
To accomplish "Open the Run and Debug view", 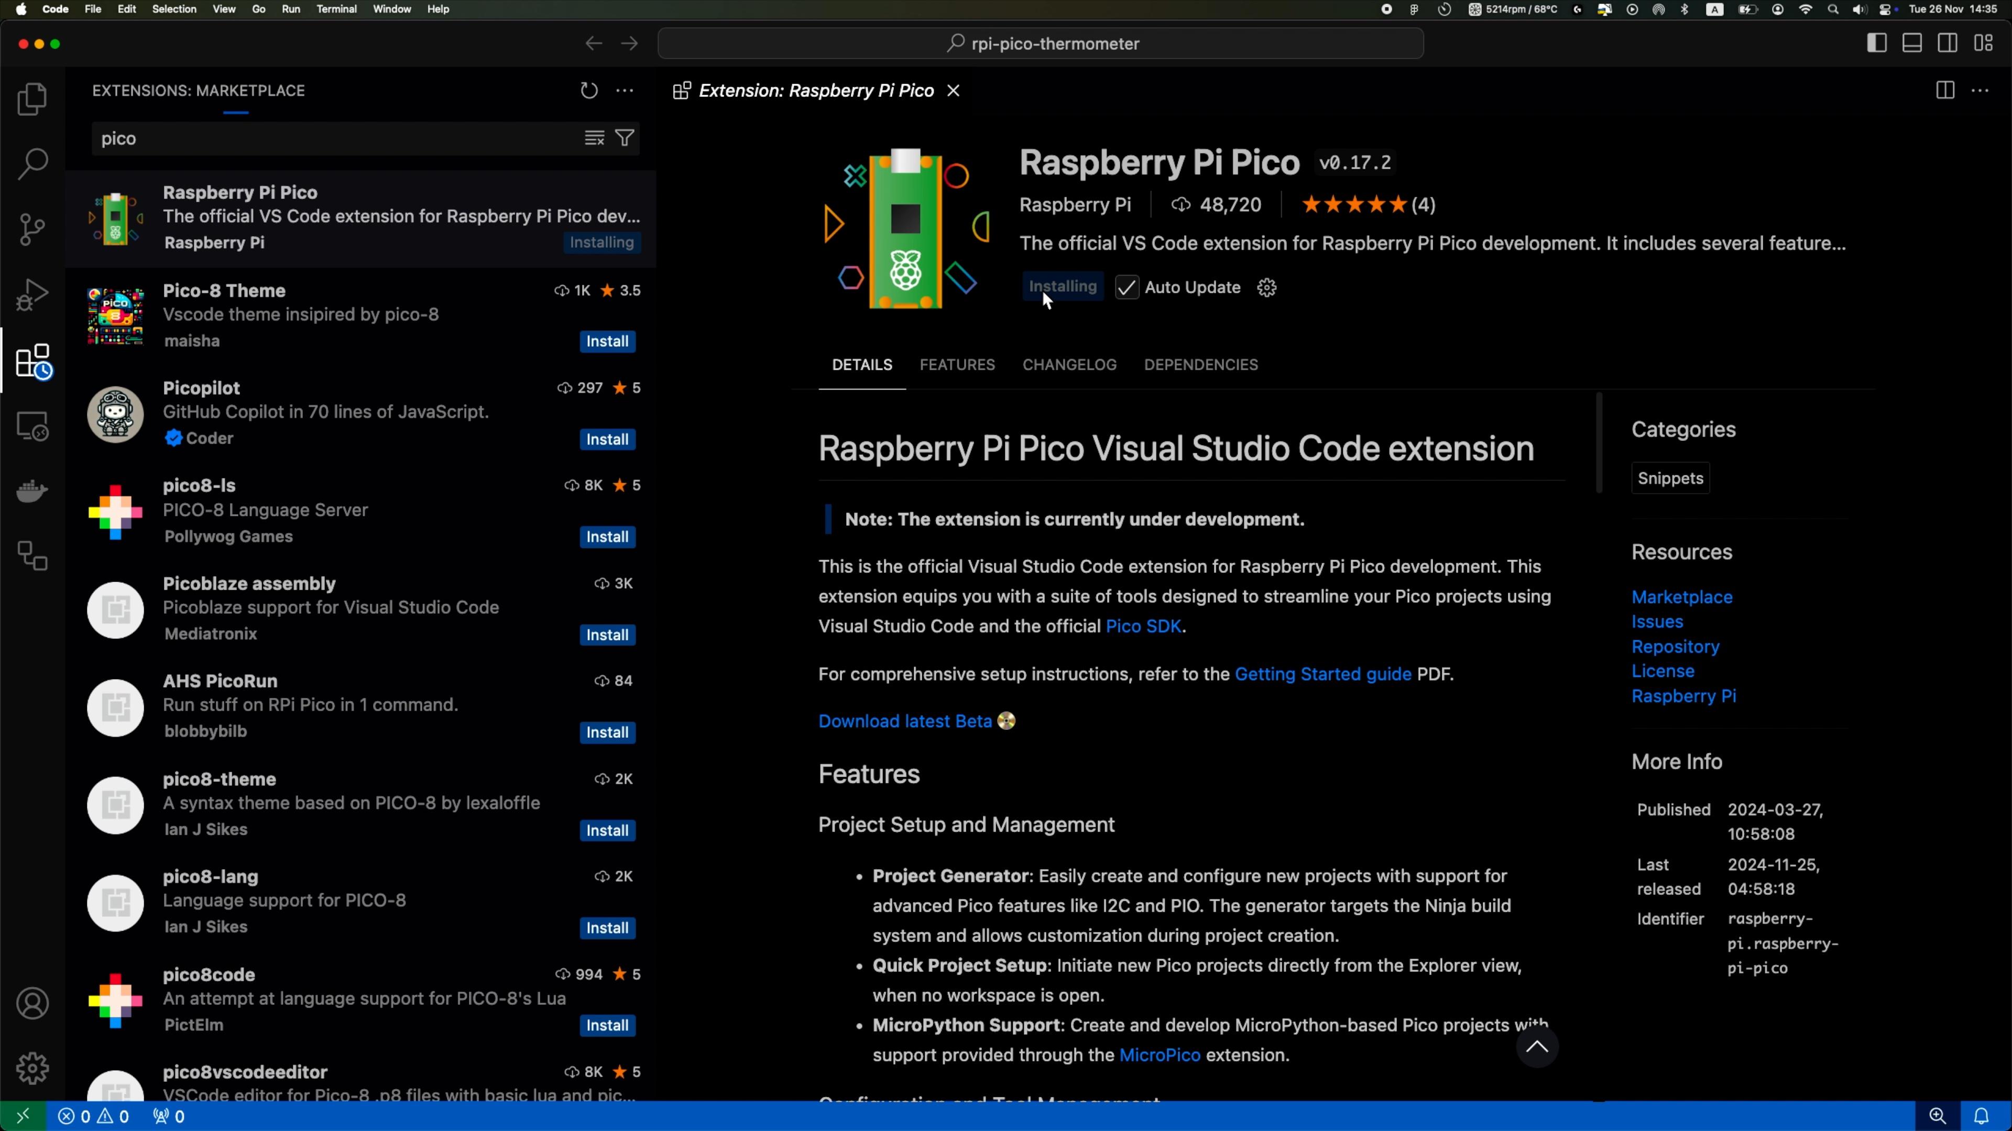I will [32, 295].
